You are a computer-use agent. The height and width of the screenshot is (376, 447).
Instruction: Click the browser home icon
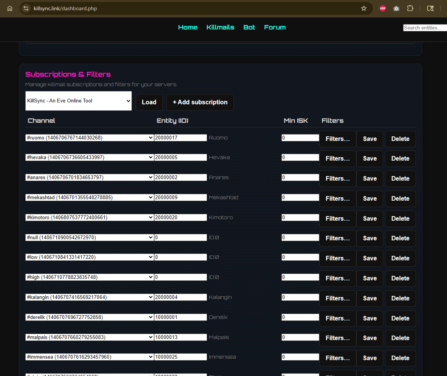point(10,8)
